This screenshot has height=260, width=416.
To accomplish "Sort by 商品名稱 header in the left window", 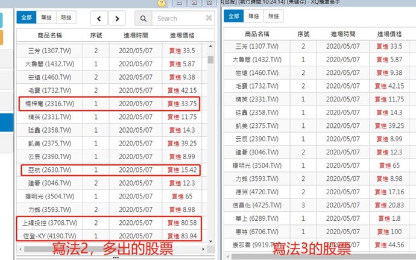I will [x=49, y=36].
